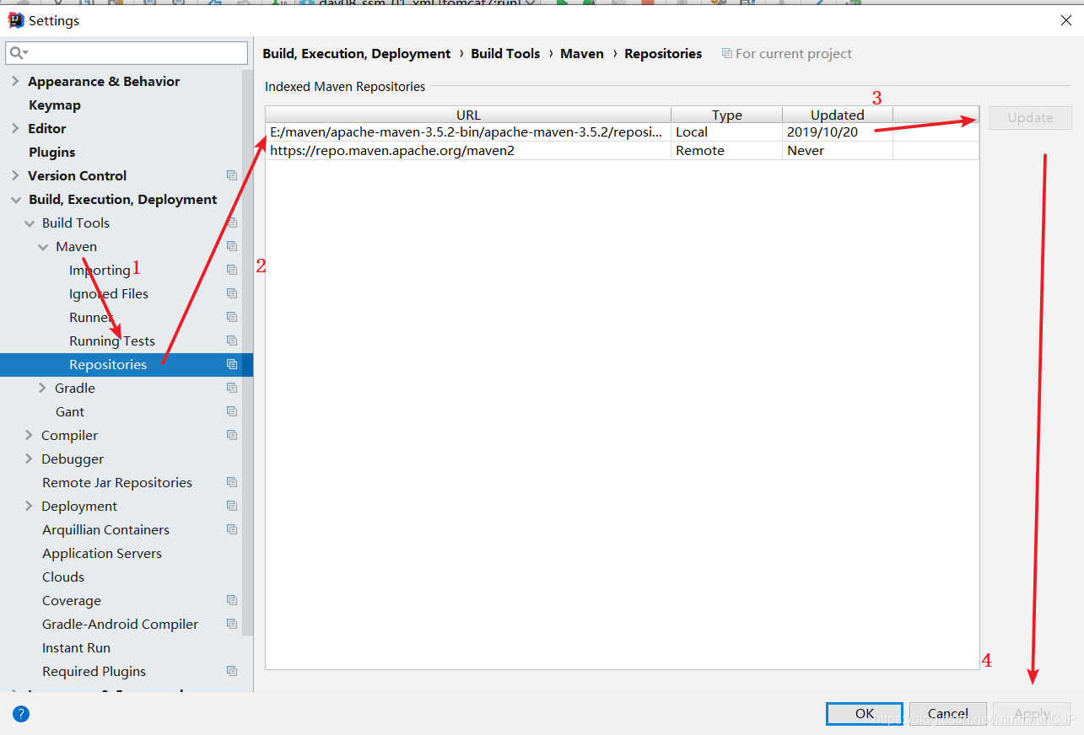Expand the Debugger node
Screen dimensions: 1084x735
[30, 459]
